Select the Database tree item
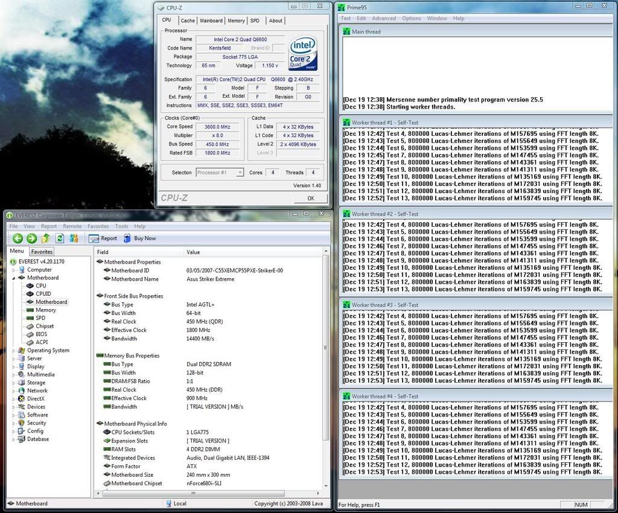 34,439
